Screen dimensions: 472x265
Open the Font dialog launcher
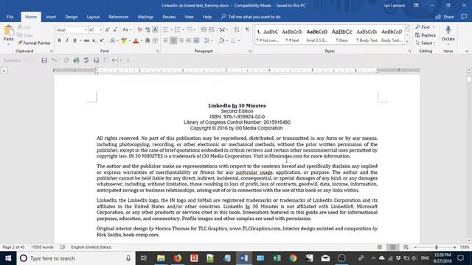click(x=157, y=52)
